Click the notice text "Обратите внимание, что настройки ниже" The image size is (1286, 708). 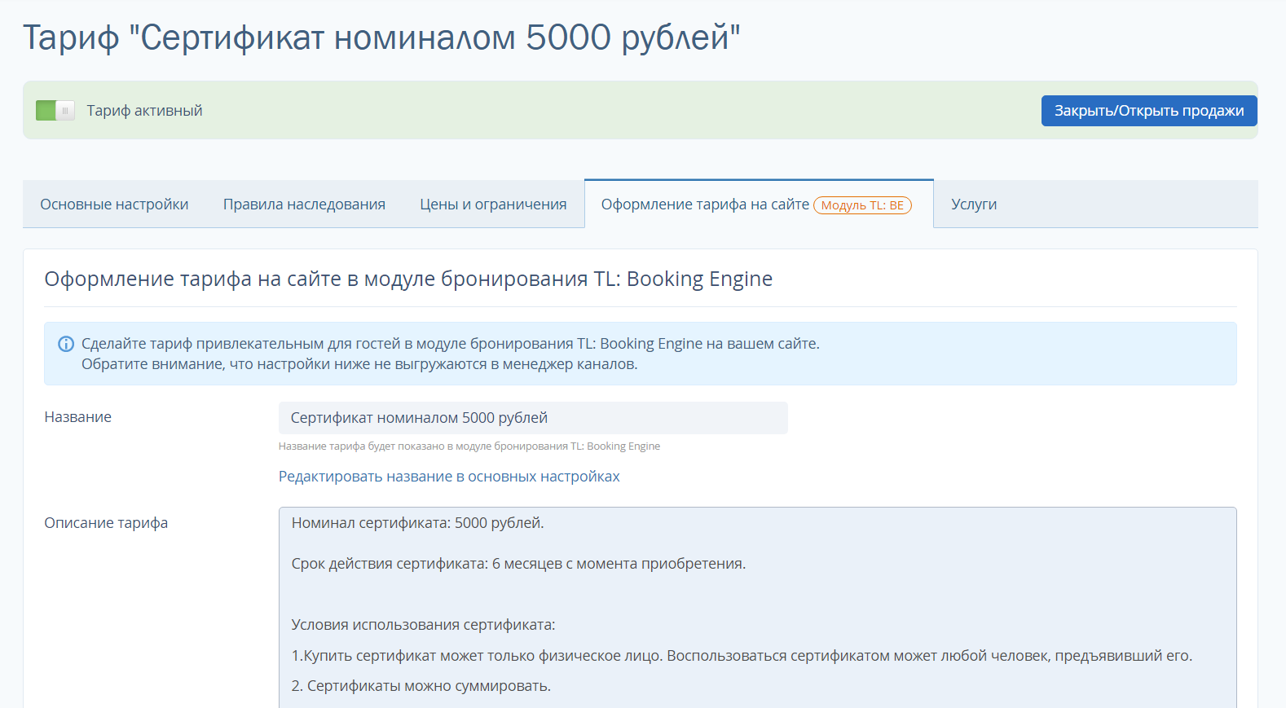pyautogui.click(x=359, y=364)
